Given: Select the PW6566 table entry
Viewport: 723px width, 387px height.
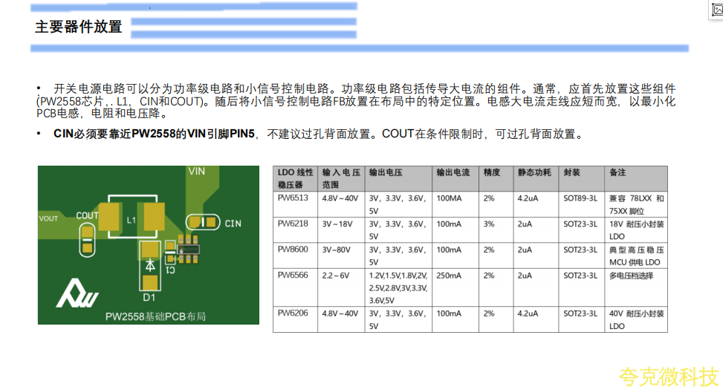Looking at the screenshot, I should [293, 275].
